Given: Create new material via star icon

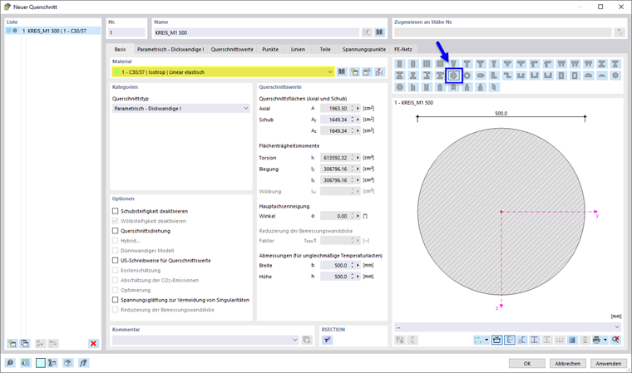Looking at the screenshot, I should (354, 72).
